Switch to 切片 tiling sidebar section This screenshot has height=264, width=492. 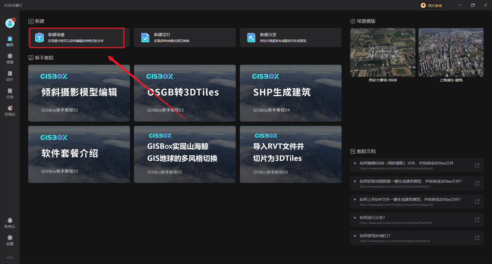[x=10, y=76]
